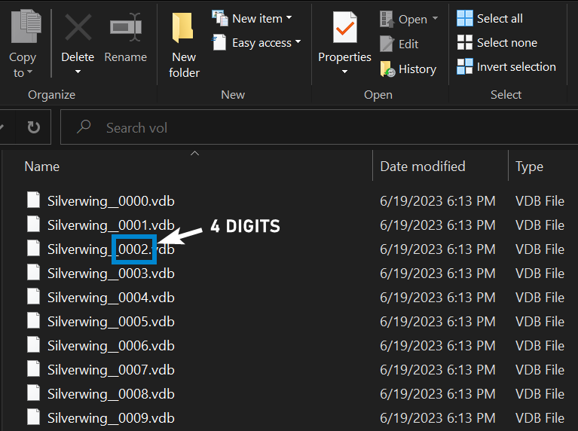The image size is (578, 431).
Task: Click the Rename icon in the ribbon
Action: click(125, 30)
